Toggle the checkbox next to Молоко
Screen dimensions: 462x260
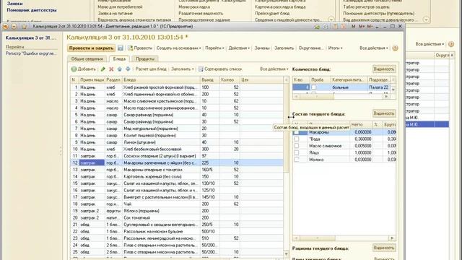click(297, 160)
